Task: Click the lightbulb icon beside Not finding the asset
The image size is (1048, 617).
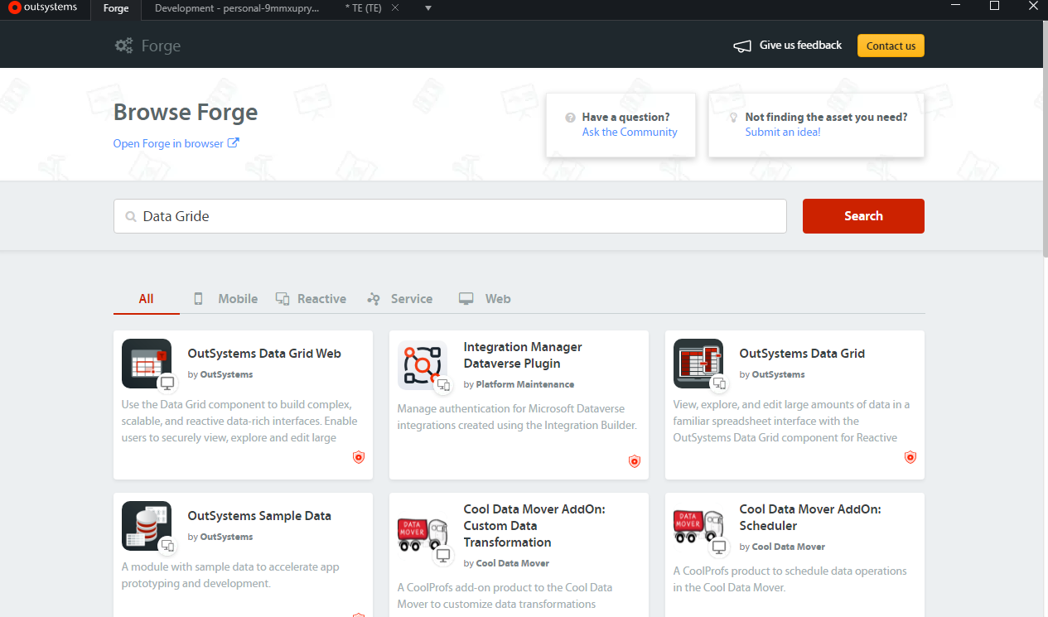Action: click(x=733, y=117)
